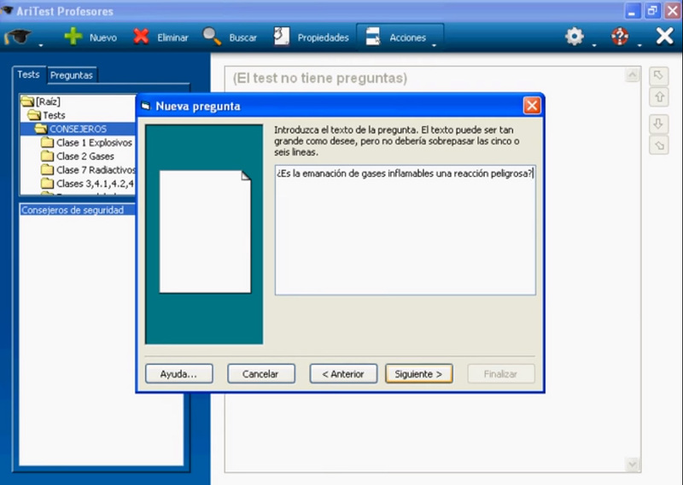Switch to the Preguntas tab
The height and width of the screenshot is (485, 683).
click(x=72, y=75)
